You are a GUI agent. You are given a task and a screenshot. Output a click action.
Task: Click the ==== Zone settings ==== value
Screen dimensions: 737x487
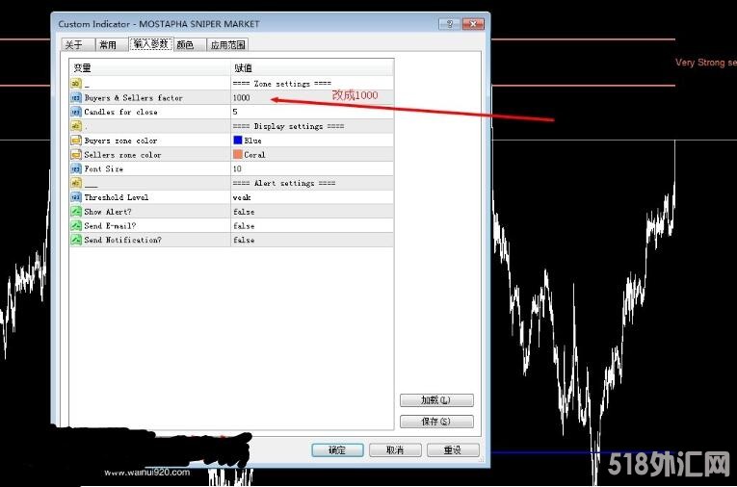pyautogui.click(x=282, y=84)
